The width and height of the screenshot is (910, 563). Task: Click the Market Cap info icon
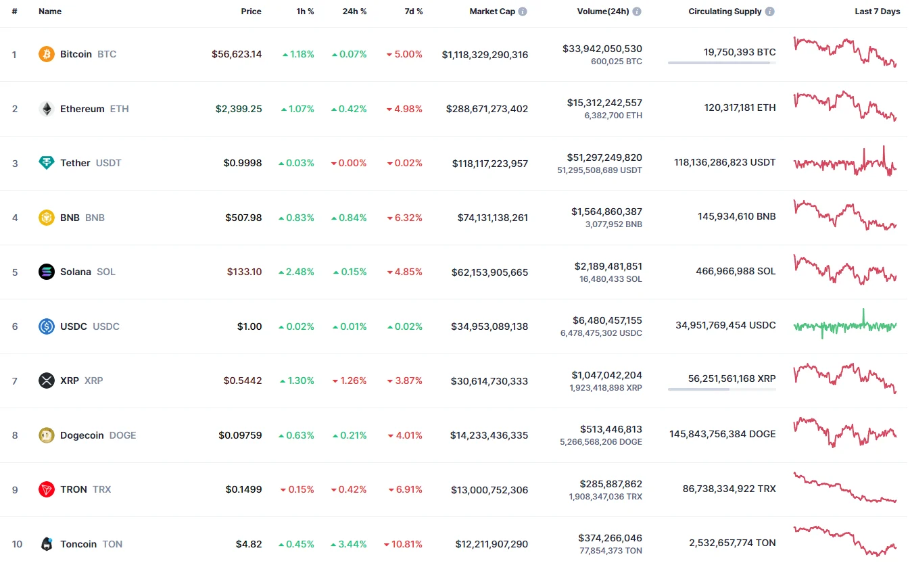[x=523, y=11]
